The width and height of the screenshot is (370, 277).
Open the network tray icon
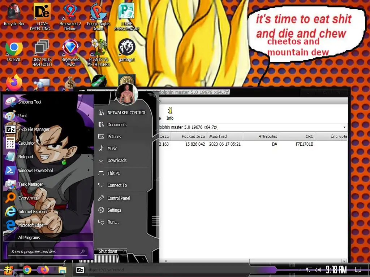(x=309, y=270)
